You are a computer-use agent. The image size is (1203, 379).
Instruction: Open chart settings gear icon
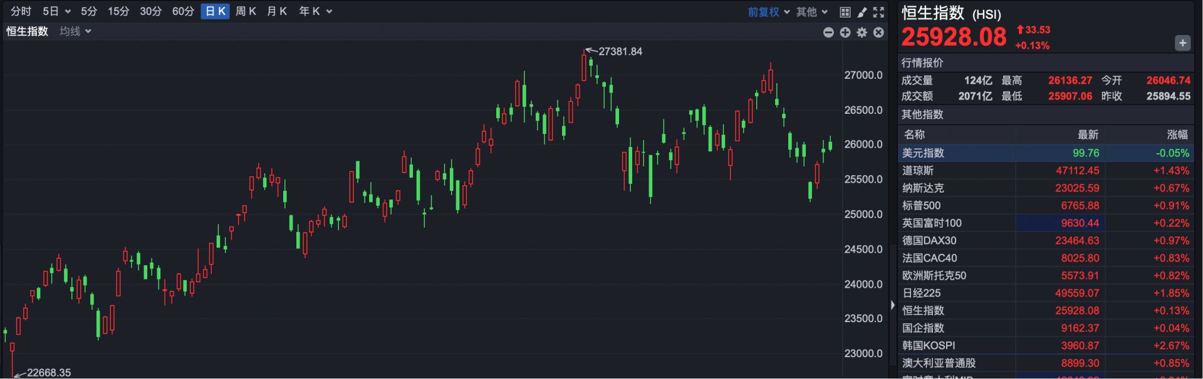pyautogui.click(x=862, y=33)
